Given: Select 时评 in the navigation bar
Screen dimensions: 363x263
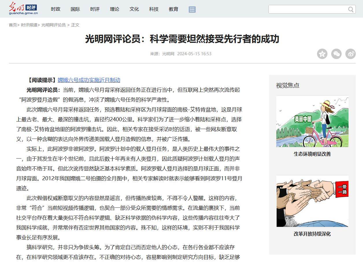Looking at the screenshot, I should click(x=95, y=9).
